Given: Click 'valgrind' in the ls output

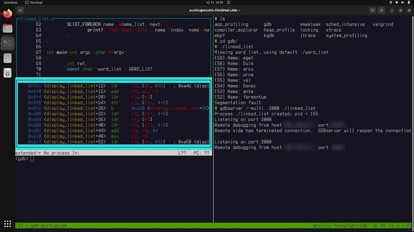Looking at the screenshot, I should pos(383,24).
